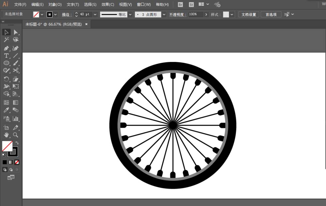
Task: Click the arrange documents layout icon
Action: click(x=201, y=4)
